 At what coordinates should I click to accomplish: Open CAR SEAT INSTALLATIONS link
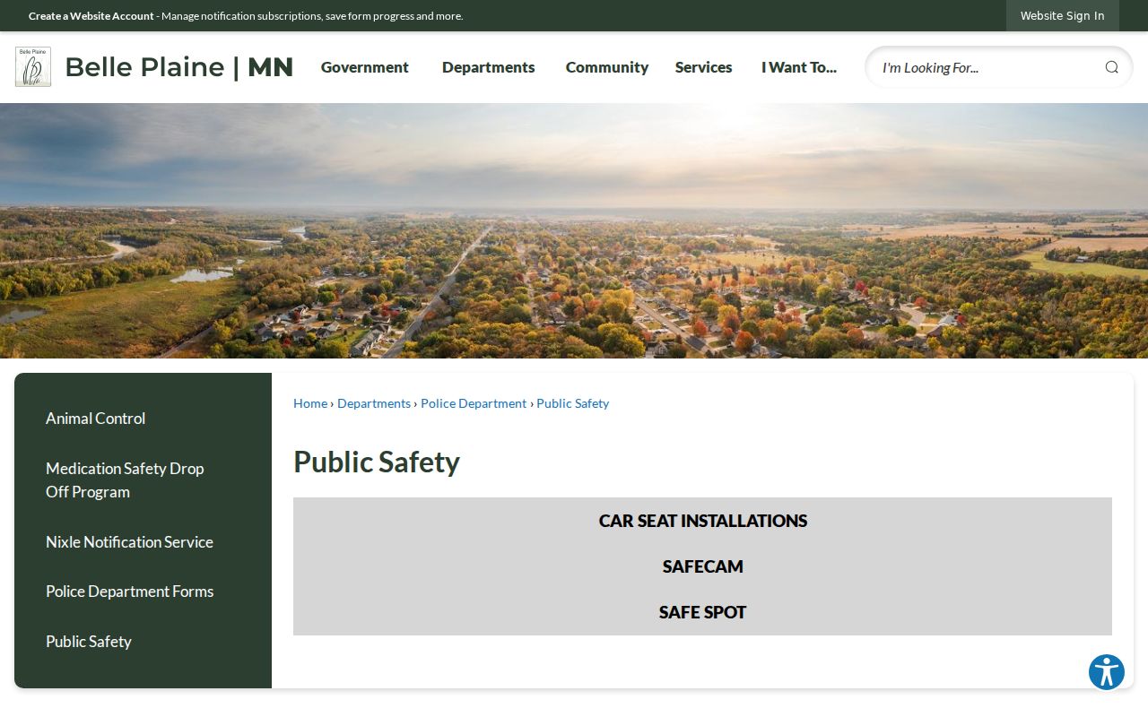coord(703,521)
